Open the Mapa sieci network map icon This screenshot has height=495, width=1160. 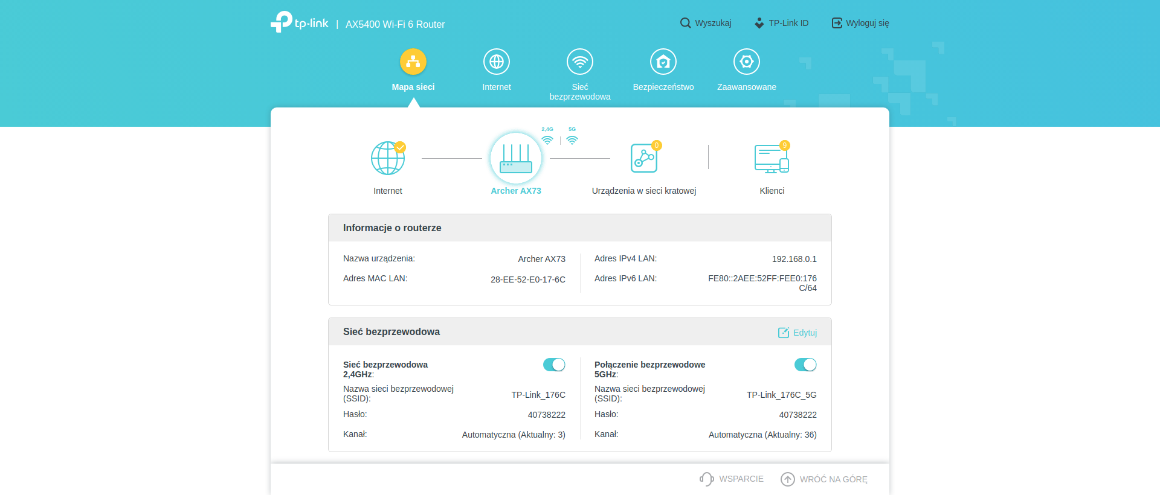(x=413, y=62)
